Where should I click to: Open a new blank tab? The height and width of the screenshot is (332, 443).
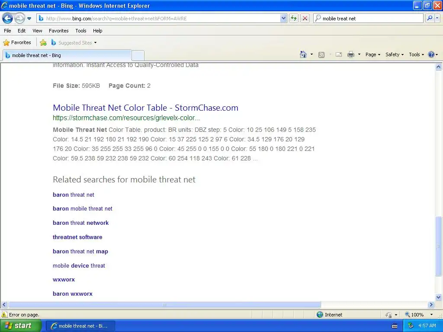(x=138, y=55)
